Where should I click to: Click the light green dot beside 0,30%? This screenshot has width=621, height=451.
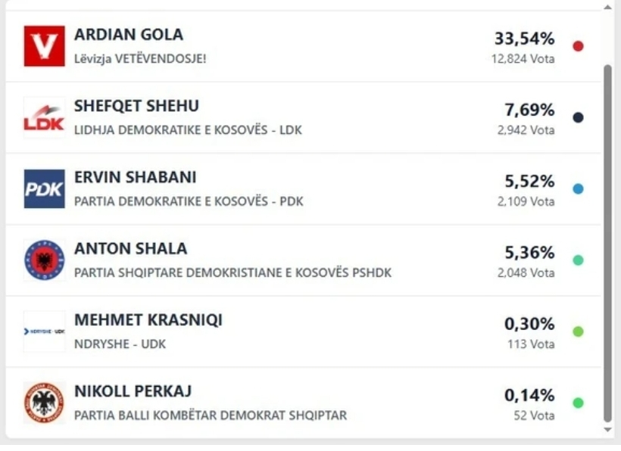[578, 331]
